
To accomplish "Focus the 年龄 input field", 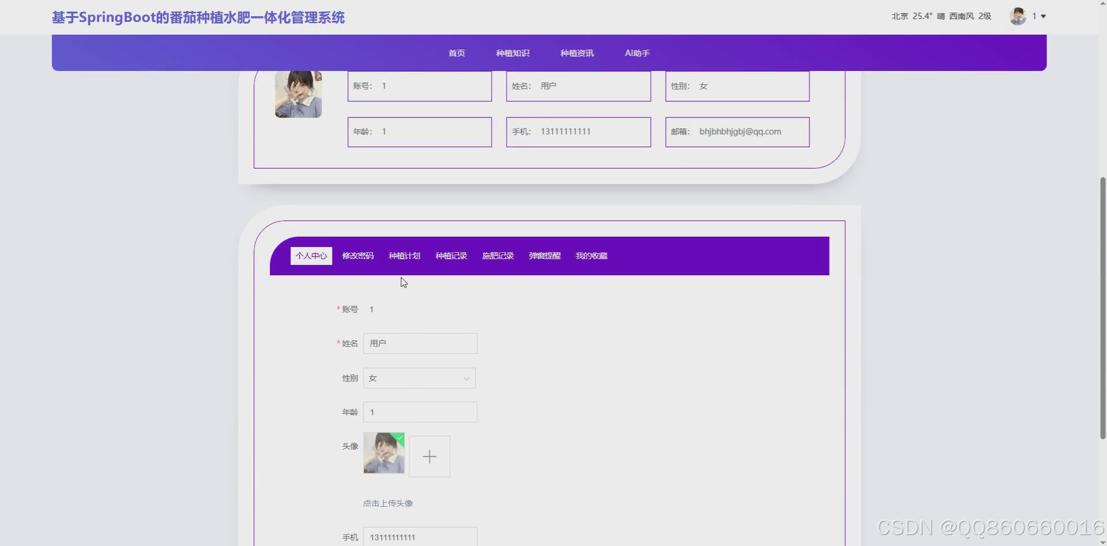I will click(x=420, y=412).
